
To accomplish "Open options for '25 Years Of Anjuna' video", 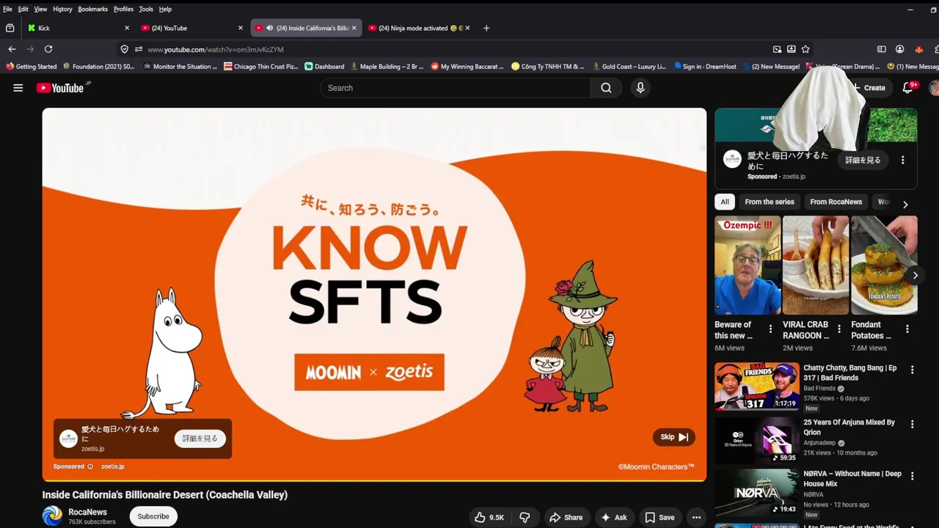I will [x=913, y=424].
